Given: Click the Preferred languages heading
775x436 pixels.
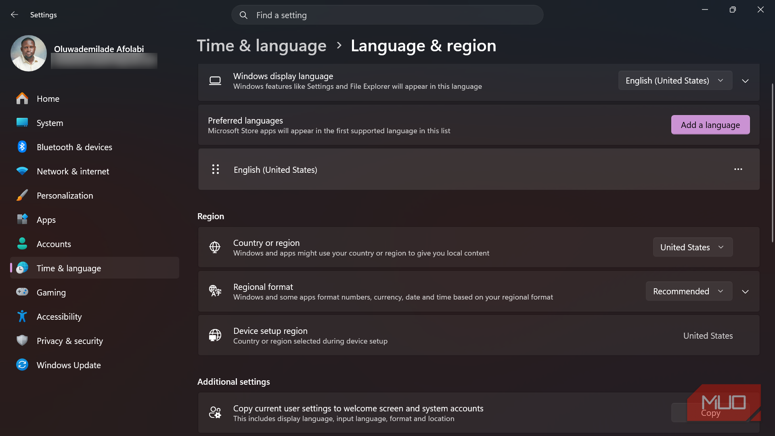Looking at the screenshot, I should click(245, 120).
